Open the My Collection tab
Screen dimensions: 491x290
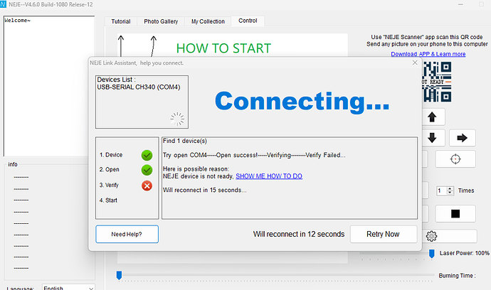coord(208,21)
